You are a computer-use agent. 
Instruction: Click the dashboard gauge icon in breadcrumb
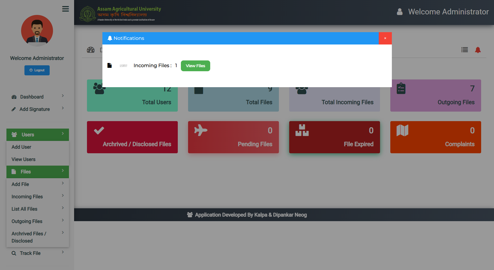point(91,50)
